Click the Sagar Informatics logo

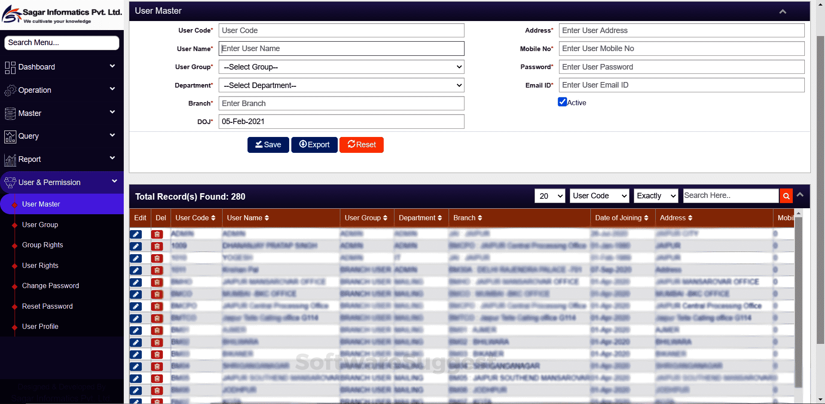click(x=61, y=14)
